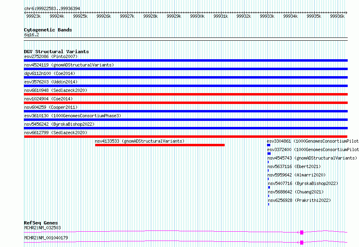
Task: Click the blue bar under nsv5456242
Action: tap(186, 128)
